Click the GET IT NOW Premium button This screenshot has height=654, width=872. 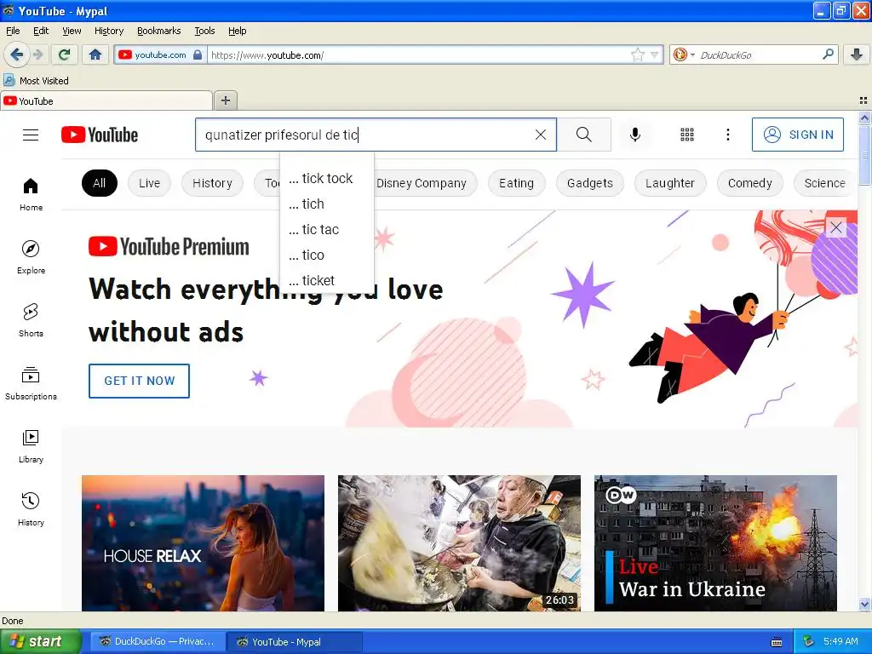(x=139, y=381)
